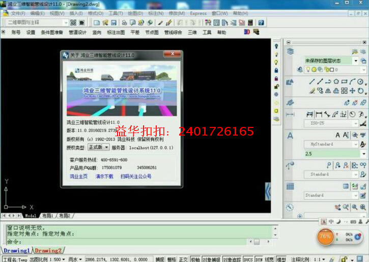The width and height of the screenshot is (369, 262).
Task: Select the Circle draw tool
Action: pos(360,82)
